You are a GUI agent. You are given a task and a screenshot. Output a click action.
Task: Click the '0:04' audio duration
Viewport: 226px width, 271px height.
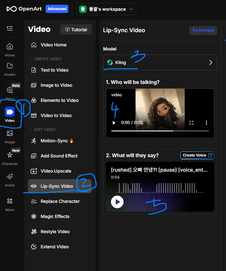[x=115, y=177]
